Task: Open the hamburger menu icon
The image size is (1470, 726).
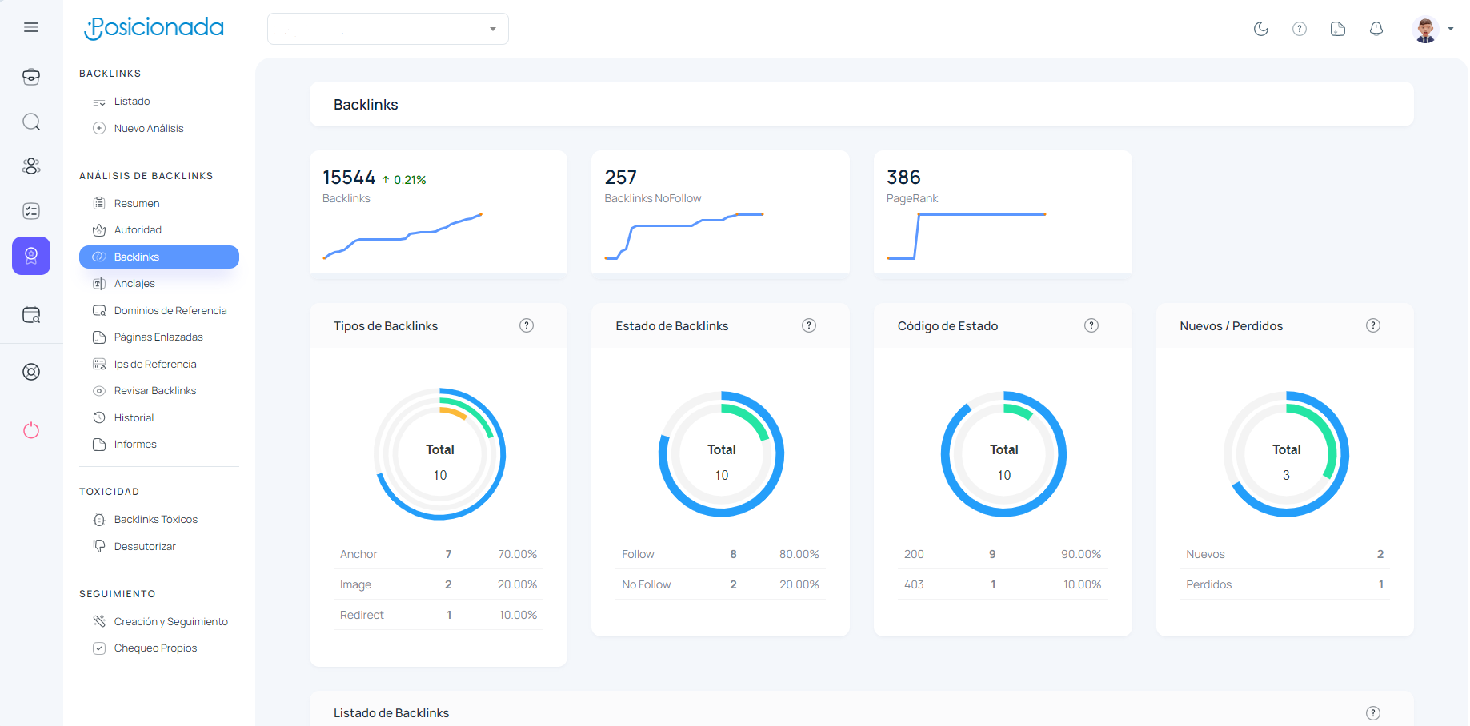Action: click(31, 27)
